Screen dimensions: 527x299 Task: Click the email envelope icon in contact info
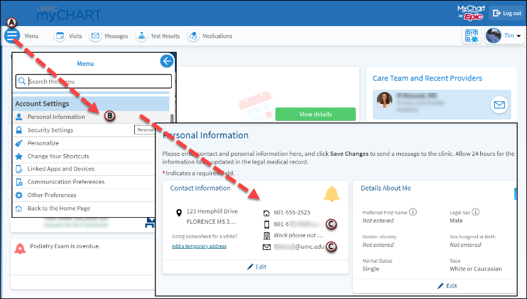[267, 247]
